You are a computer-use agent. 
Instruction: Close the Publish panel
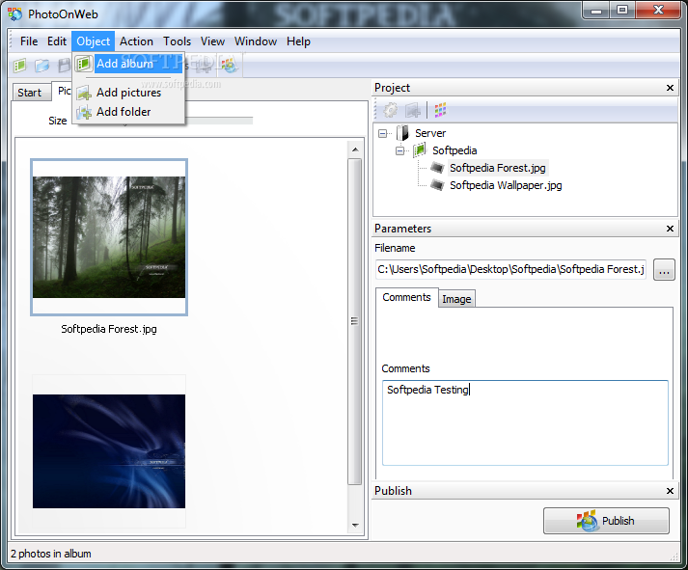(670, 491)
